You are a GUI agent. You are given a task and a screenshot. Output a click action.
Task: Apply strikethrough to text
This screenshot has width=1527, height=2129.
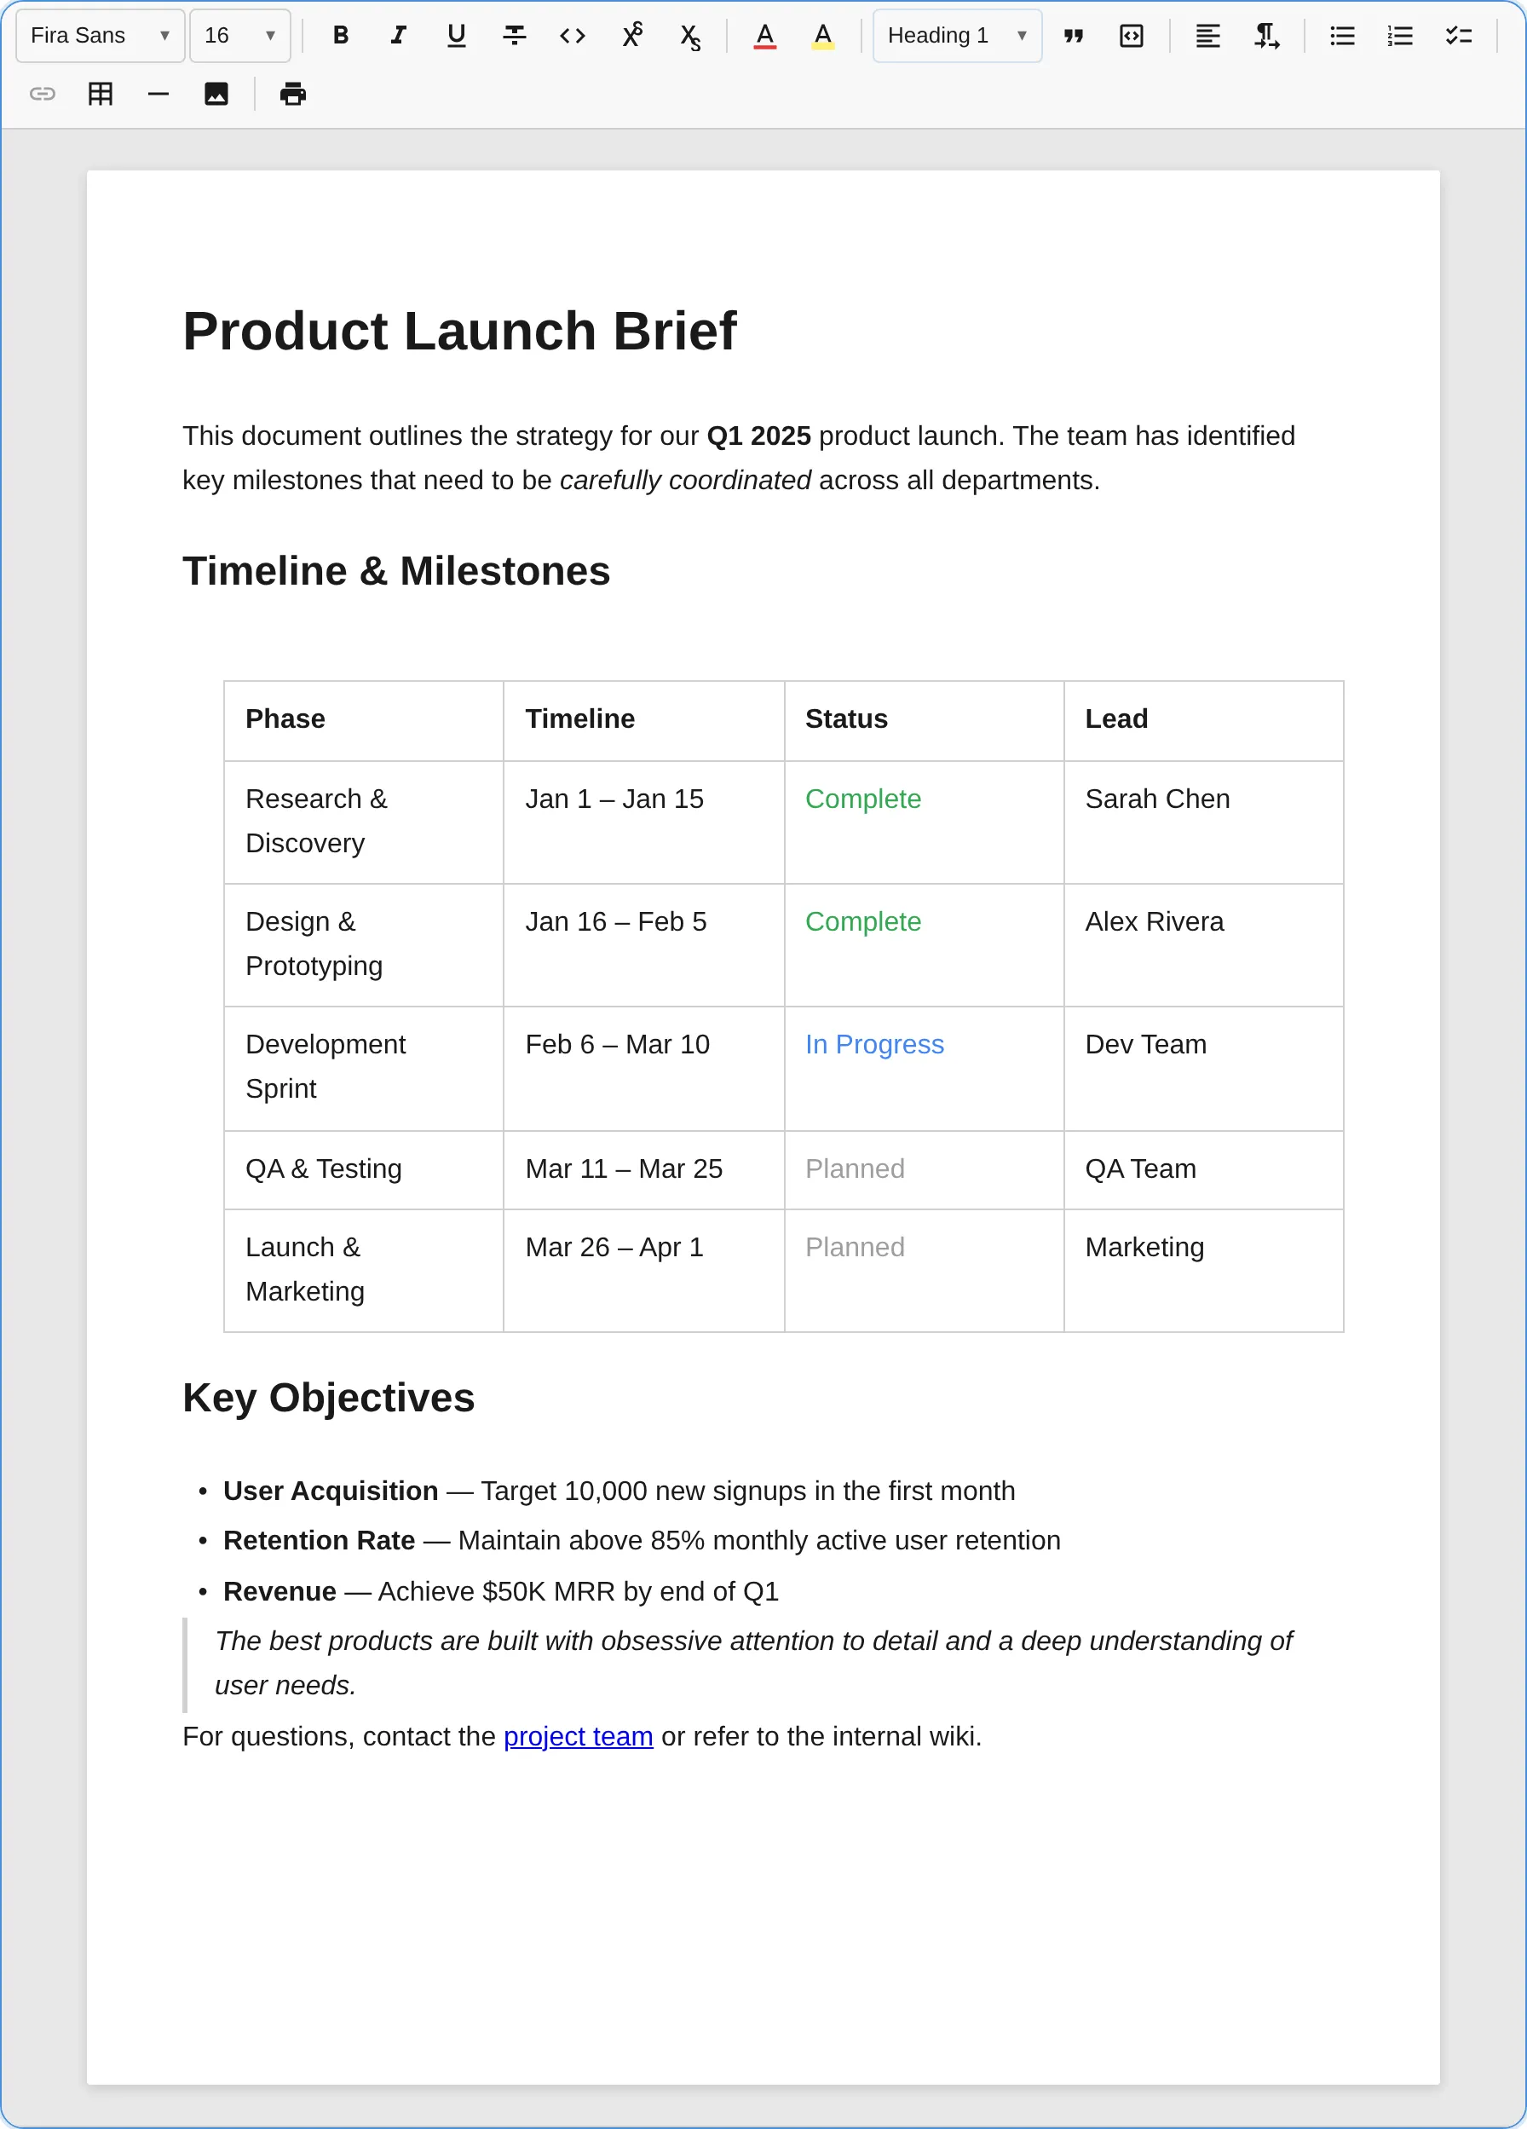tap(515, 36)
